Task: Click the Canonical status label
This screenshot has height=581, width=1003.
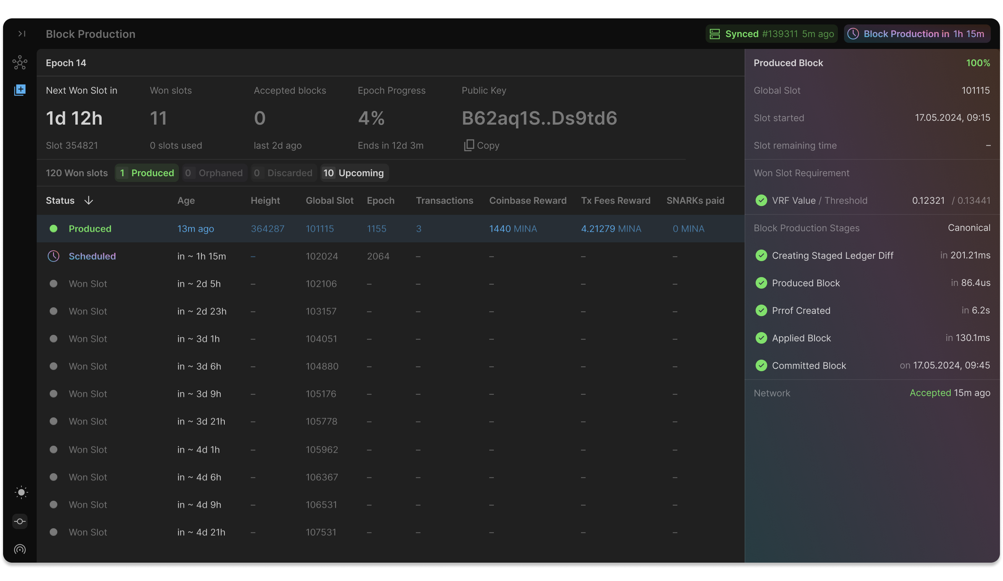Action: (x=968, y=228)
